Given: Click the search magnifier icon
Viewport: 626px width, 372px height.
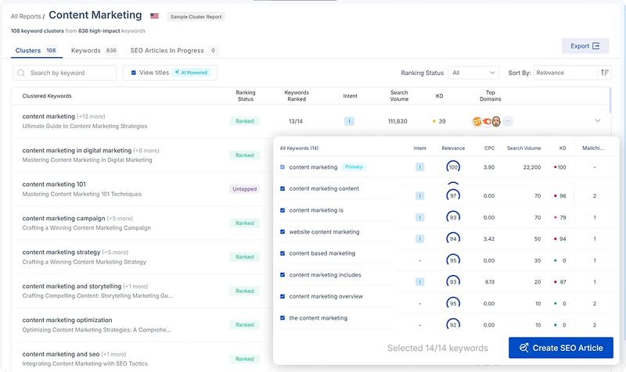Looking at the screenshot, I should click(21, 73).
